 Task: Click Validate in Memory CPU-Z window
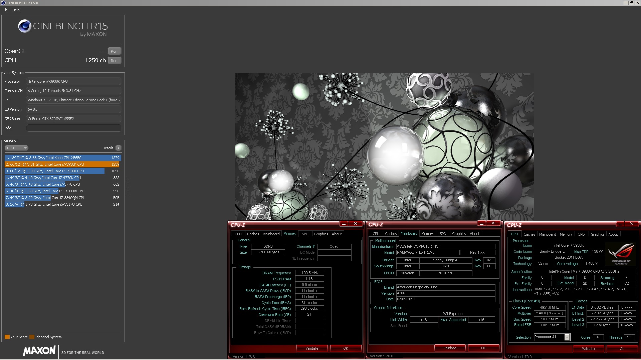[x=312, y=348]
